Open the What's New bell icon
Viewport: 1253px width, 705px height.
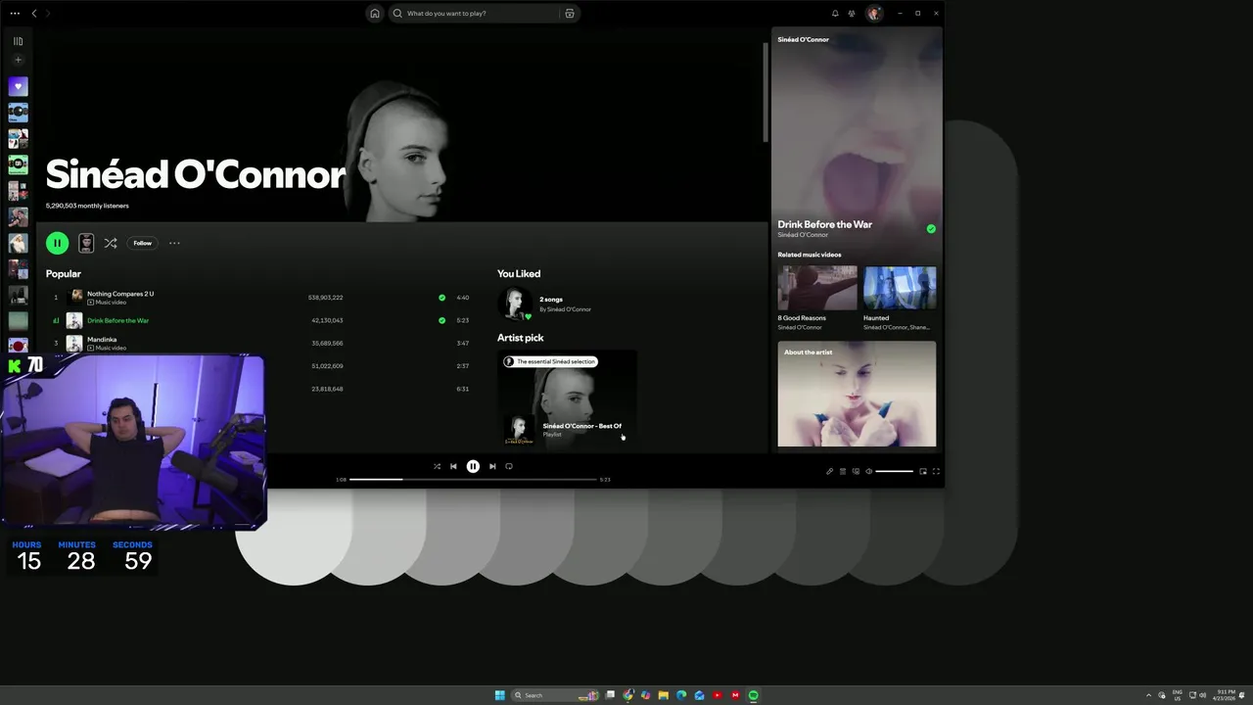[x=835, y=14]
